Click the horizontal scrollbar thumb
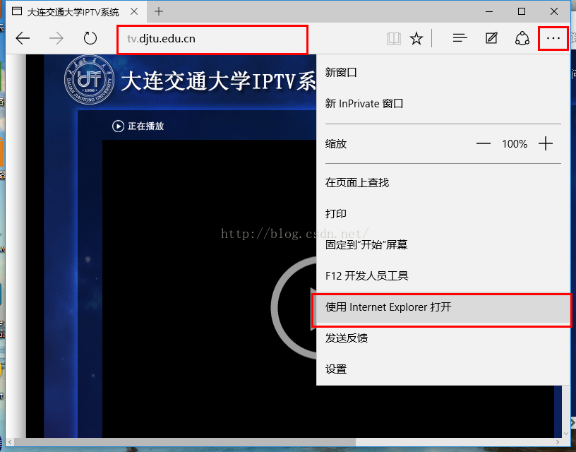The width and height of the screenshot is (576, 452). click(x=185, y=442)
